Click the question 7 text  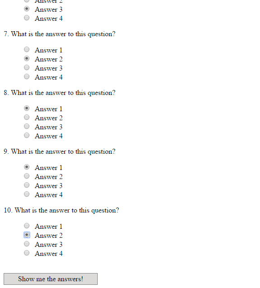60,34
